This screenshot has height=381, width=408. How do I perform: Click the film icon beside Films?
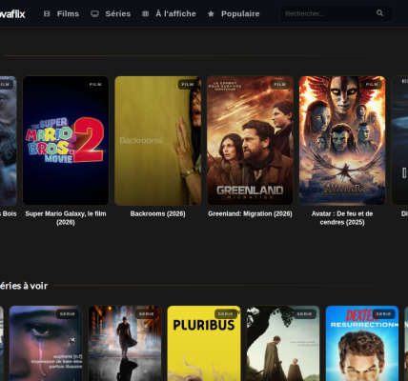[x=47, y=13]
